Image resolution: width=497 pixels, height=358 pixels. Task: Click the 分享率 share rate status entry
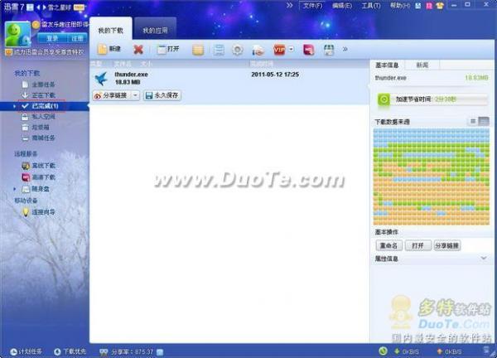point(132,352)
